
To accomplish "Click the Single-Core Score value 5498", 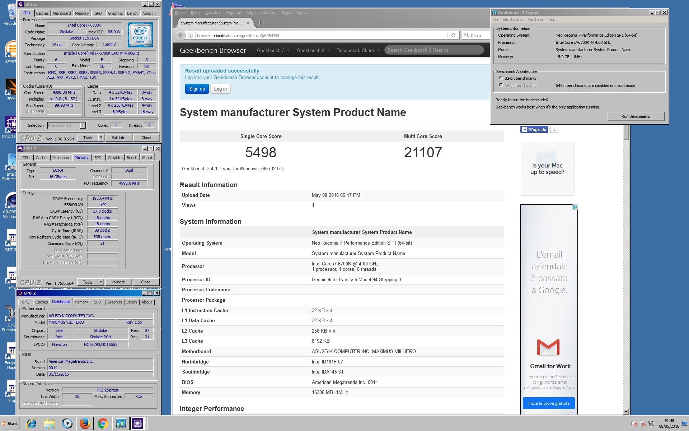I will 261,153.
